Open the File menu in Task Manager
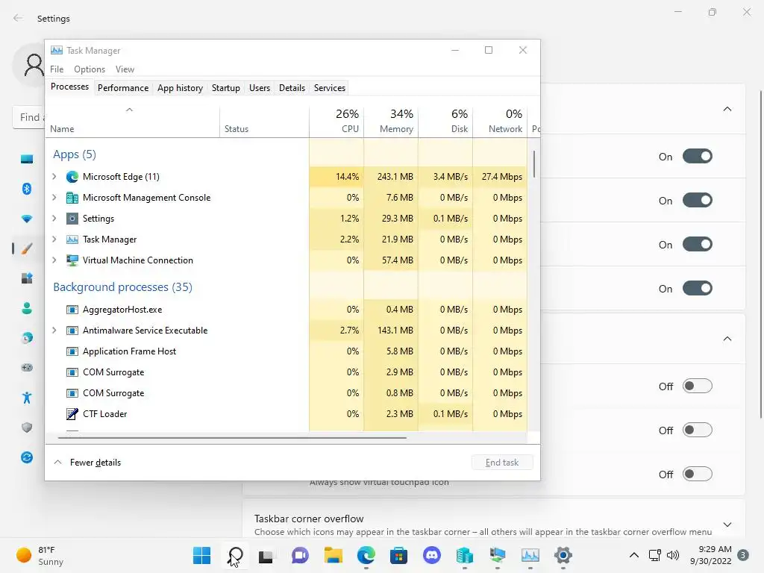 click(x=57, y=69)
